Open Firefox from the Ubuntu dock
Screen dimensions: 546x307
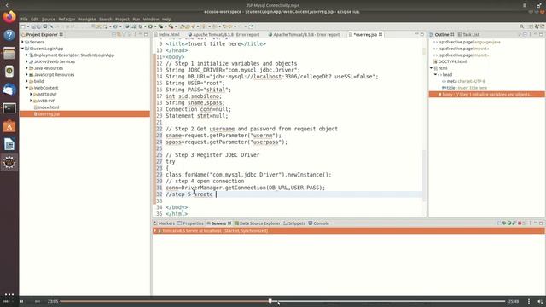tap(9, 17)
